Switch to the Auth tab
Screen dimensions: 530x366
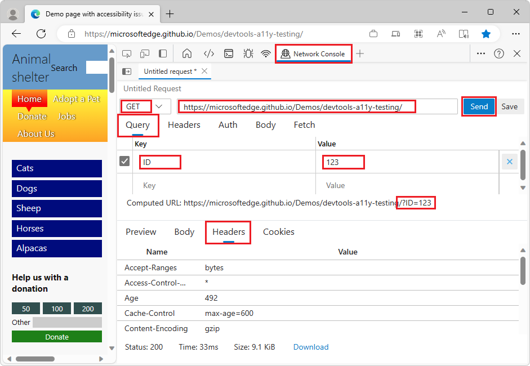pos(228,125)
